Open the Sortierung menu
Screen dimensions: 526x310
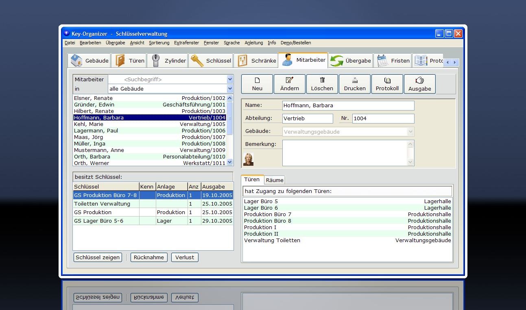(x=159, y=43)
